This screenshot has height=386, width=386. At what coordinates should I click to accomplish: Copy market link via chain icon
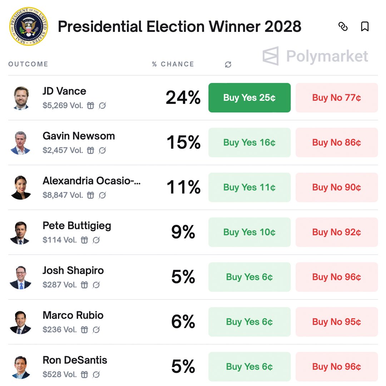(343, 26)
